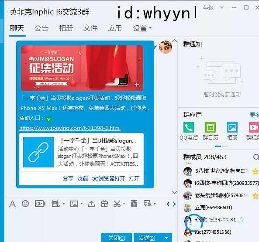The image size is (259, 242).
Task: Click link card title 「一字千金」当贝投影slogan...
Action: point(98,140)
